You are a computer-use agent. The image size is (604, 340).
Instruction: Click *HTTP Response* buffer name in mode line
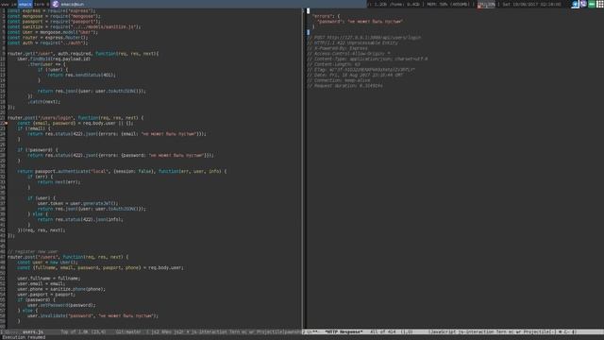[x=344, y=331]
